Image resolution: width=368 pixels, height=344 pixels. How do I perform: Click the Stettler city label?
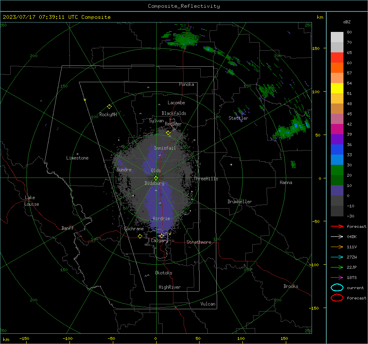point(238,118)
